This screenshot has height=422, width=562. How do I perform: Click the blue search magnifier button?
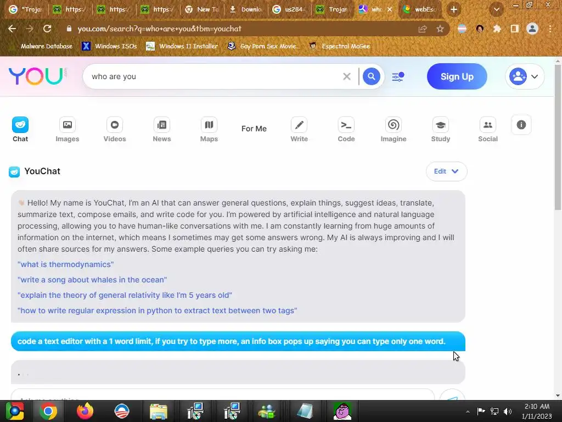click(372, 76)
